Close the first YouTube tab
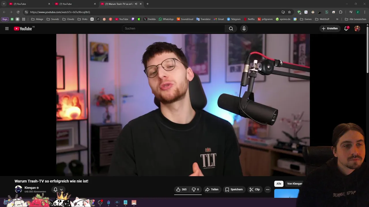Image resolution: width=369 pixels, height=207 pixels. 49,4
